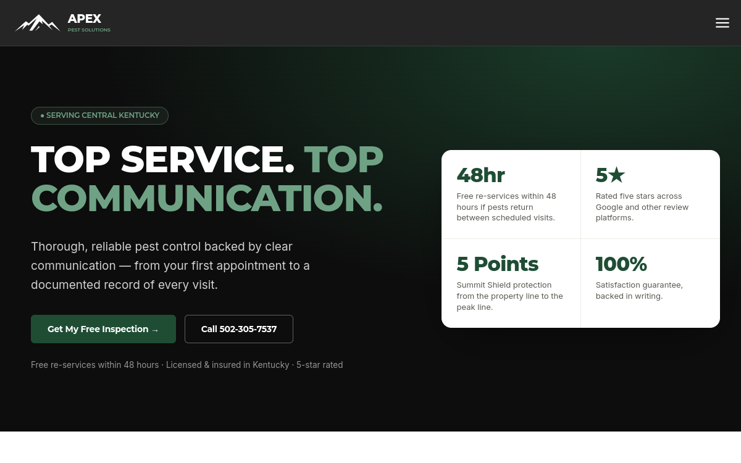The height and width of the screenshot is (463, 741).
Task: Click Get My Free Inspection button
Action: click(x=103, y=329)
